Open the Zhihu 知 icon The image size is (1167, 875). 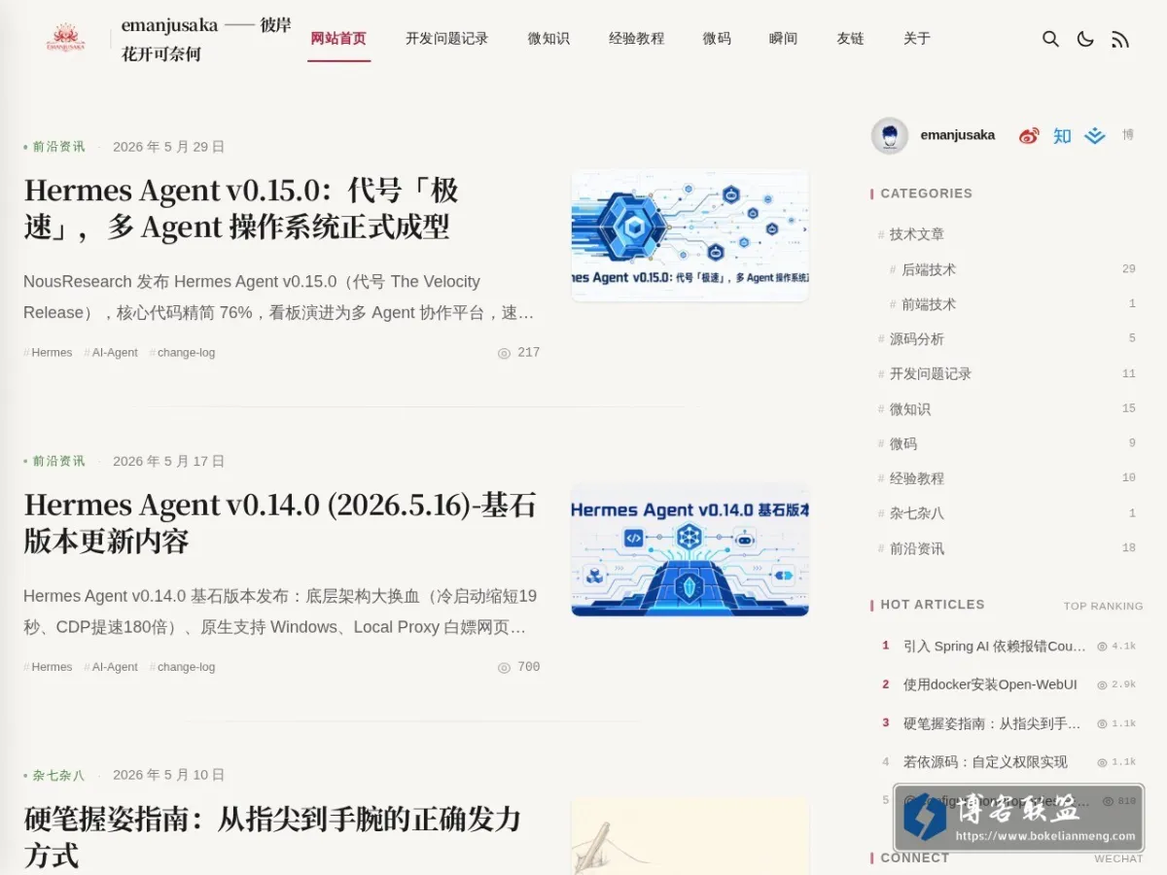(1062, 135)
